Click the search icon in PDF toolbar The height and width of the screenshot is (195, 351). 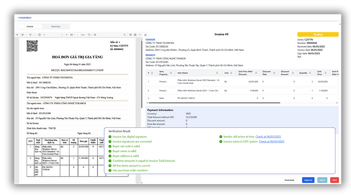[125, 35]
